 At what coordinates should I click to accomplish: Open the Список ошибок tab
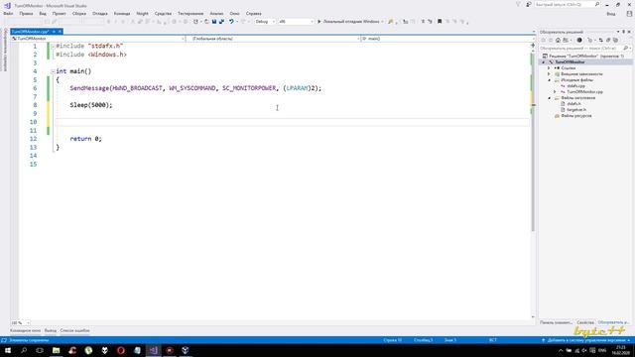pos(75,330)
